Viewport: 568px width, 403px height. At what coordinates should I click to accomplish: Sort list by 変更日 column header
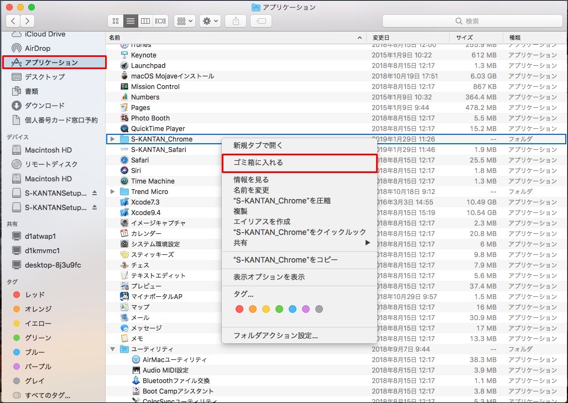coord(381,37)
